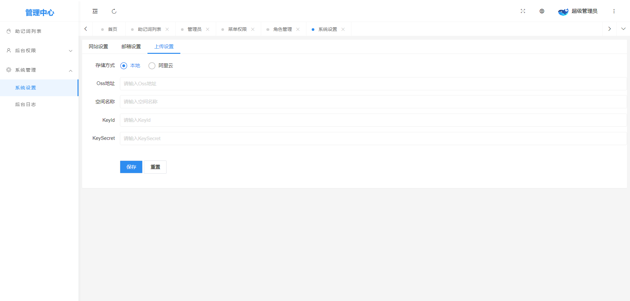Image resolution: width=630 pixels, height=301 pixels.
Task: Collapse the sidebar menu toggle icon
Action: pos(95,11)
